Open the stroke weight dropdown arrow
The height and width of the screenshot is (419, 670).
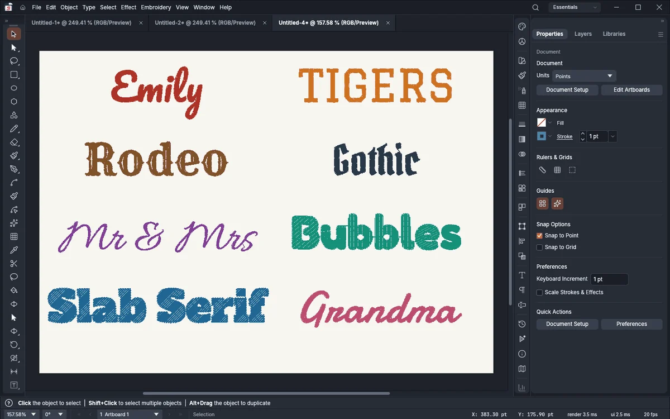(x=612, y=136)
